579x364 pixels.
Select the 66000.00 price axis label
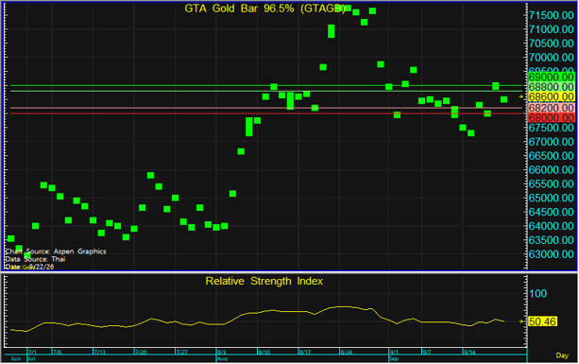(x=552, y=169)
